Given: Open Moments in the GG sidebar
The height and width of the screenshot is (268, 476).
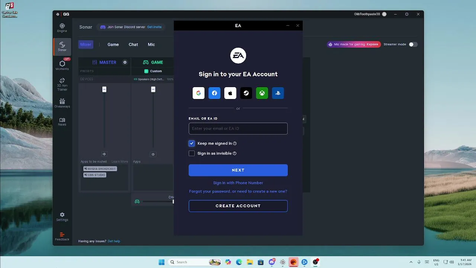Looking at the screenshot, I should point(62,66).
